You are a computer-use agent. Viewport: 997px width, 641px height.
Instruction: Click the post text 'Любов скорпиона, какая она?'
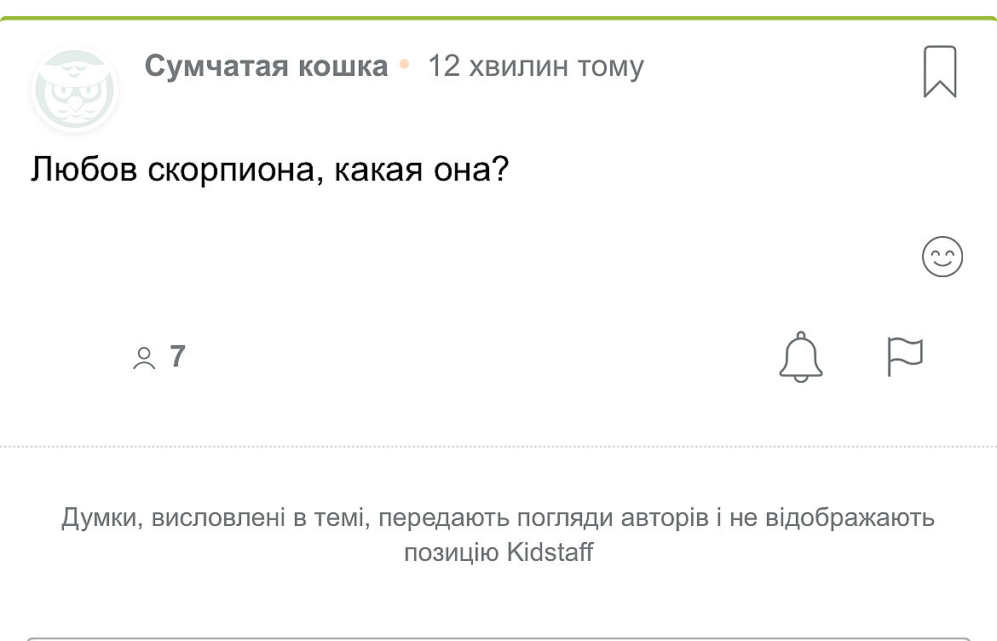pyautogui.click(x=269, y=170)
